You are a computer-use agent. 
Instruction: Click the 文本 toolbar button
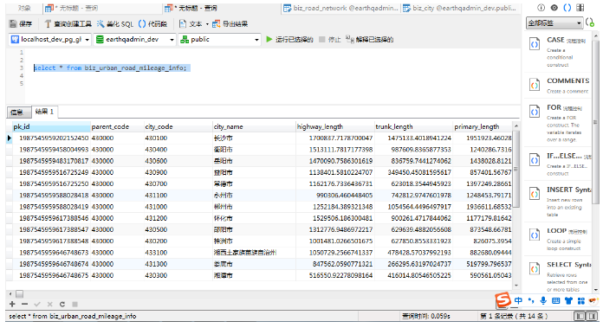click(x=191, y=24)
